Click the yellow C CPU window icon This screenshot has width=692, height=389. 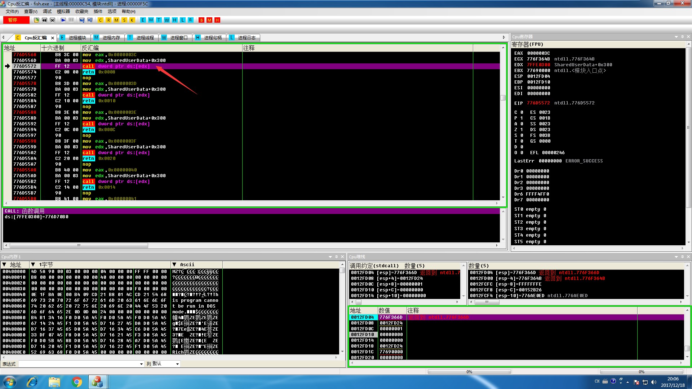[101, 20]
